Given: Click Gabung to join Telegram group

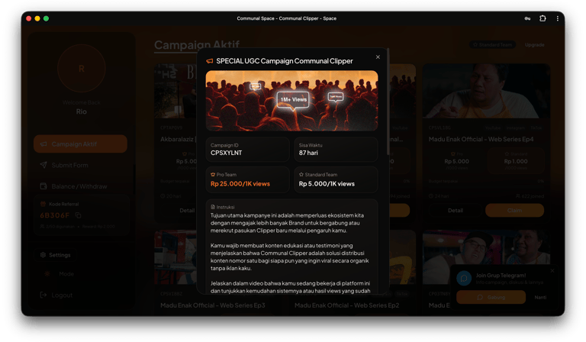Looking at the screenshot, I should tap(491, 297).
